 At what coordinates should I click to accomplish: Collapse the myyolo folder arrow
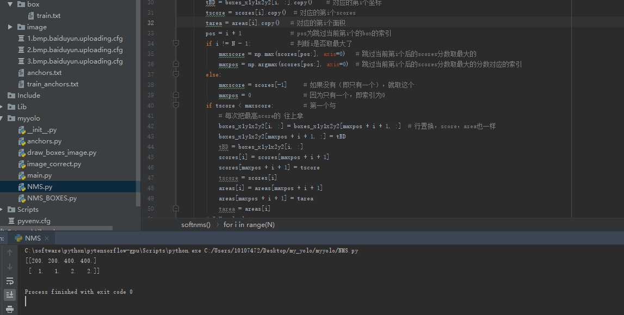coord(2,118)
